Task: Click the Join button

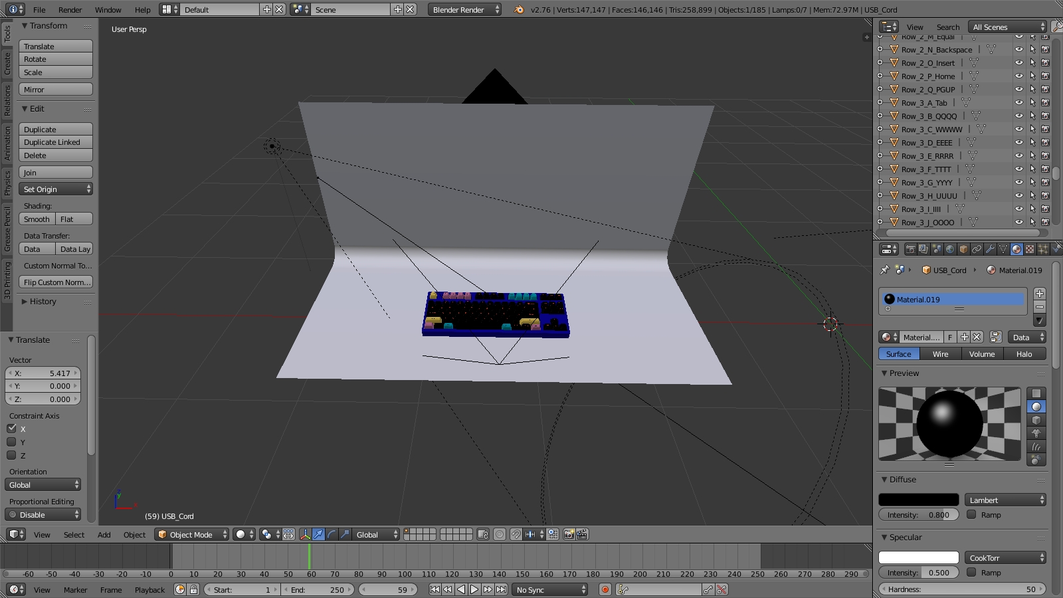Action: pos(56,172)
